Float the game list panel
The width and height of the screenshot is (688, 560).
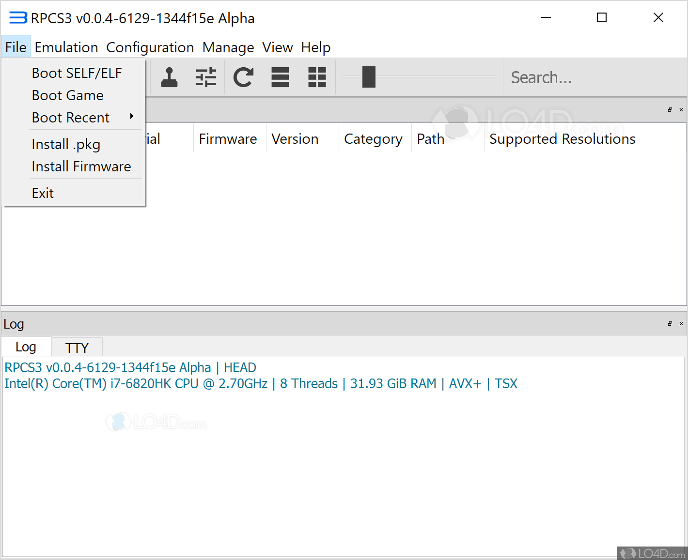click(x=670, y=110)
